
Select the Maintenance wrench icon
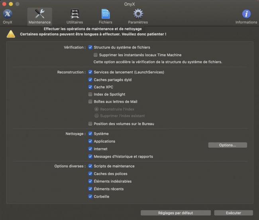click(39, 14)
